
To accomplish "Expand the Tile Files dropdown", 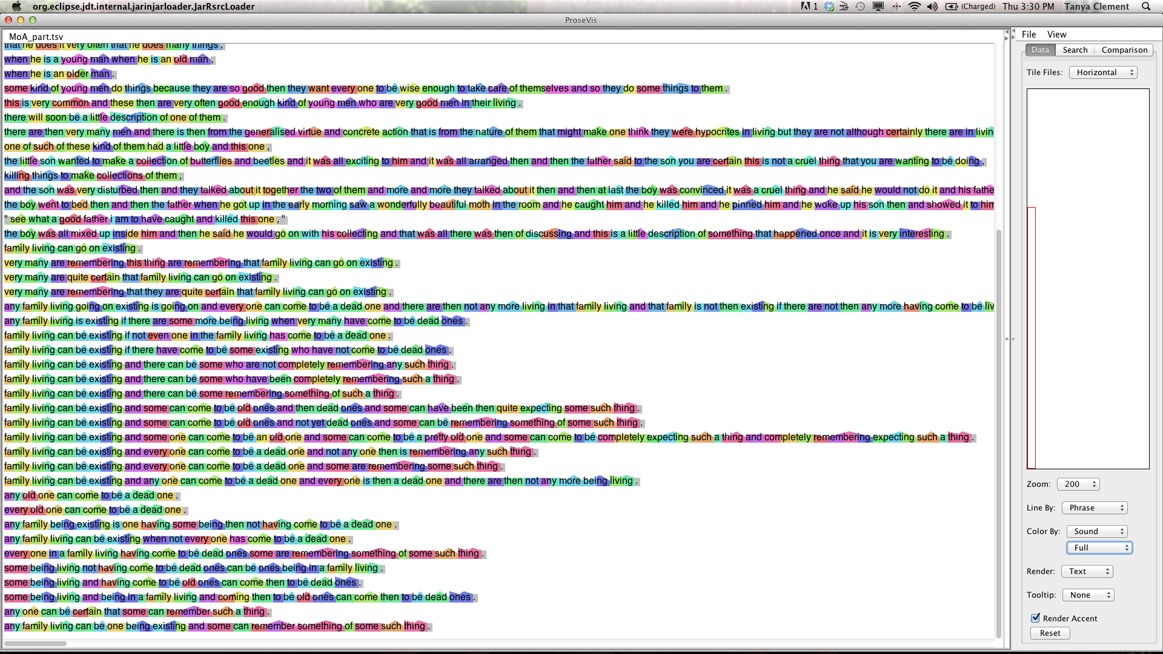I will click(x=1105, y=72).
